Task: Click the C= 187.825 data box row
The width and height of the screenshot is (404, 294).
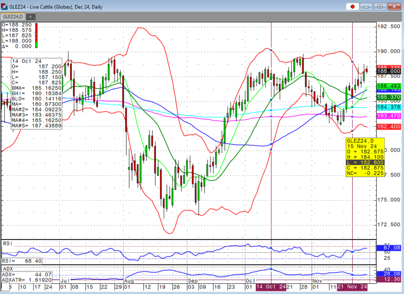Action: tap(37, 83)
